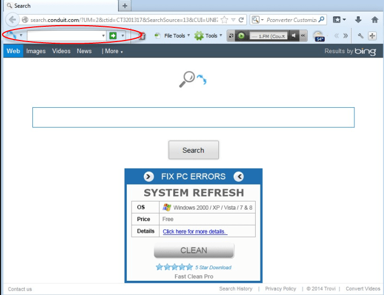This screenshot has height=295, width=384.
Task: Click the trash can toolbar icon
Action: coord(142,36)
